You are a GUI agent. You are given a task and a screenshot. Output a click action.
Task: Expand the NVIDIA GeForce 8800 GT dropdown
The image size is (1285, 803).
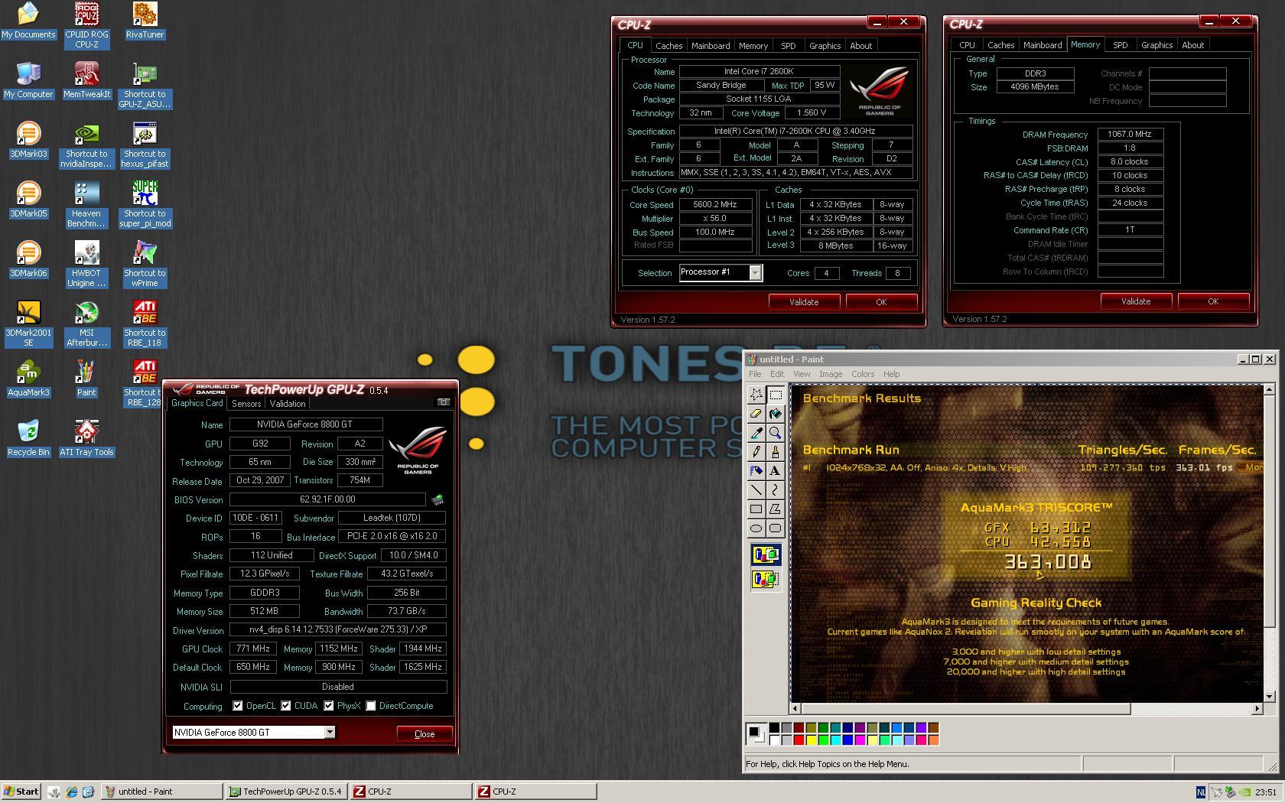pos(330,733)
